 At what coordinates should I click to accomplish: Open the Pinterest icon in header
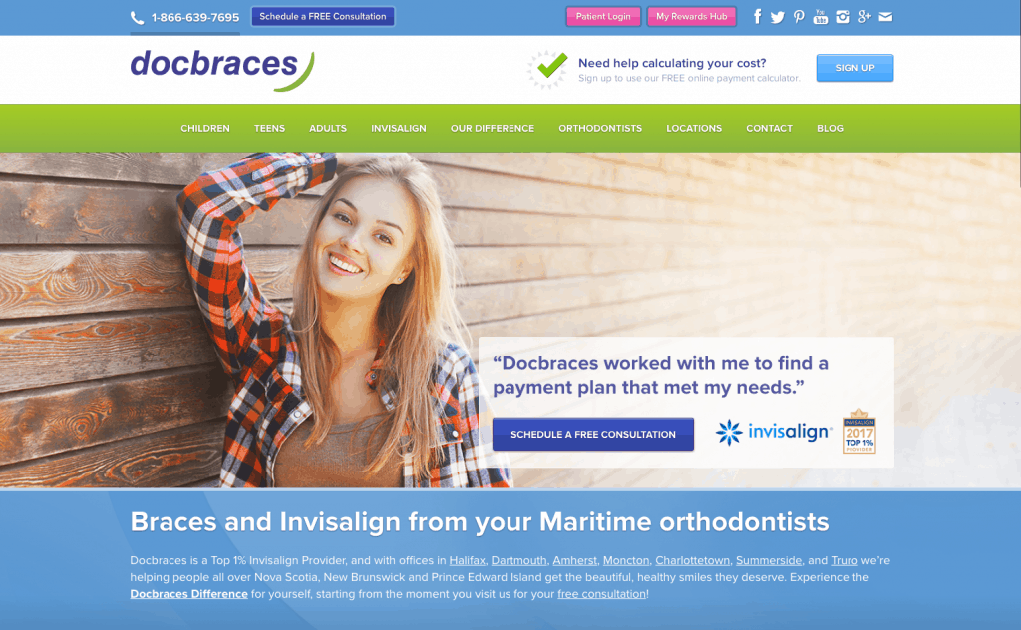coord(799,17)
